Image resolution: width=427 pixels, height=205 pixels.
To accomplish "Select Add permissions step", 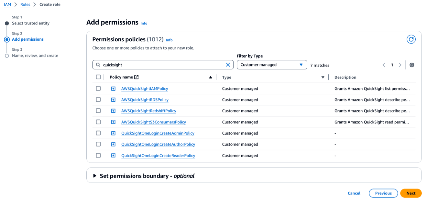I will pyautogui.click(x=28, y=39).
